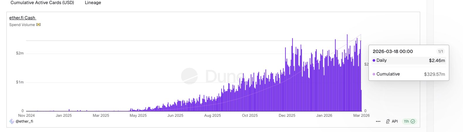Click the $2m y-axis label
The image size is (463, 132).
coord(20,53)
